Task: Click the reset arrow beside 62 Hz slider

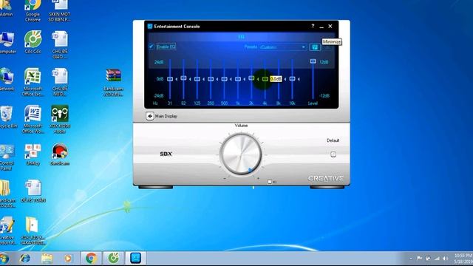Action: click(x=190, y=79)
